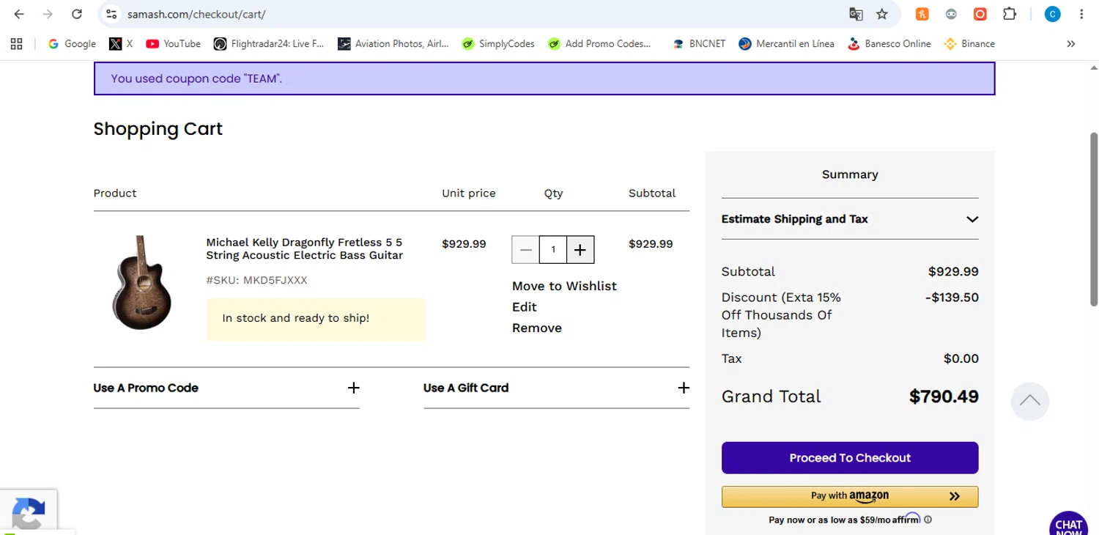
Task: Click the page vertical scrollbar
Action: [1094, 218]
